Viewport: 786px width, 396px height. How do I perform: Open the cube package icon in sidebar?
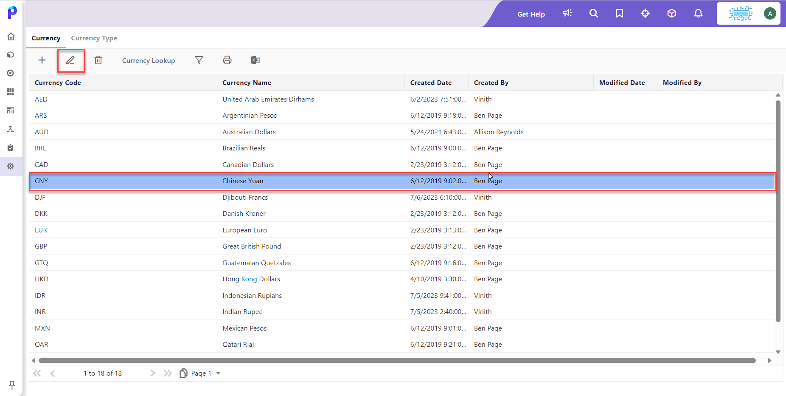coord(11,55)
